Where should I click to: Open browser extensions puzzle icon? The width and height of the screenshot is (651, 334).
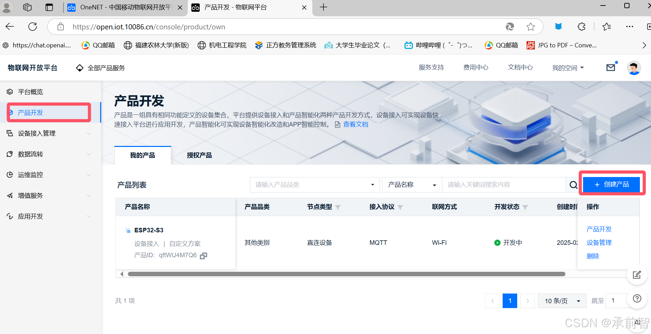581,27
